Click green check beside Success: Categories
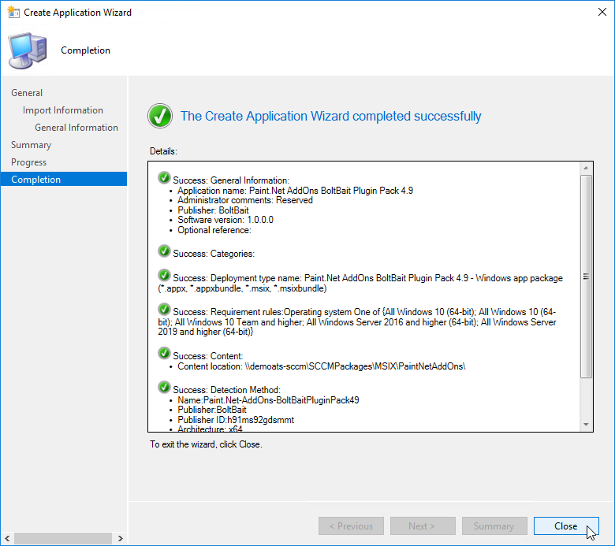 pos(164,251)
